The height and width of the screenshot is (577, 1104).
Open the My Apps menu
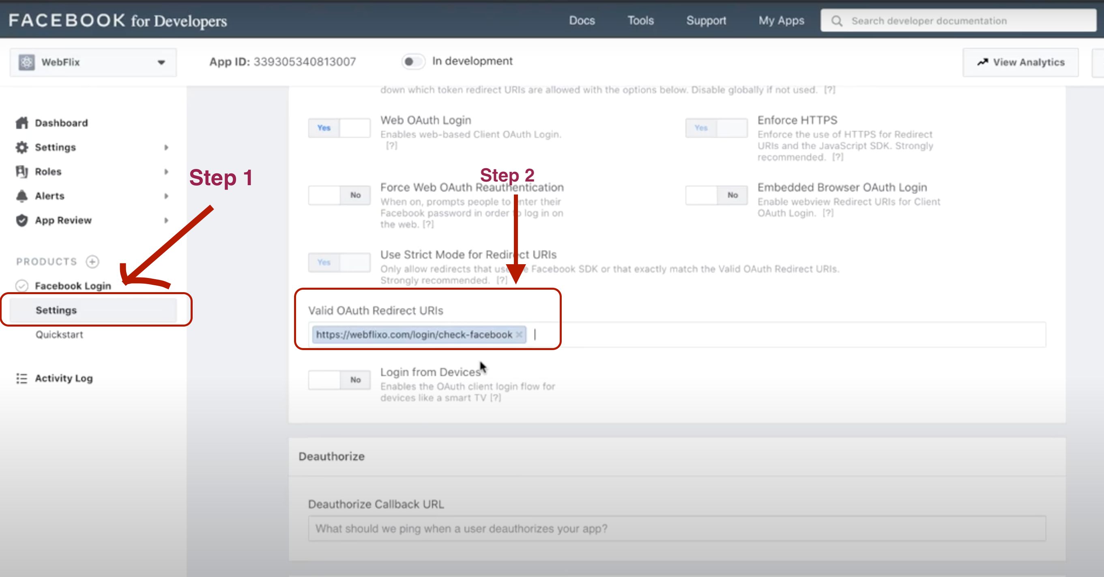point(781,21)
